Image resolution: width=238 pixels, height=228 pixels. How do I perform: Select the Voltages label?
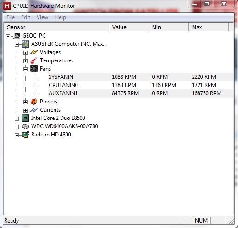point(50,52)
